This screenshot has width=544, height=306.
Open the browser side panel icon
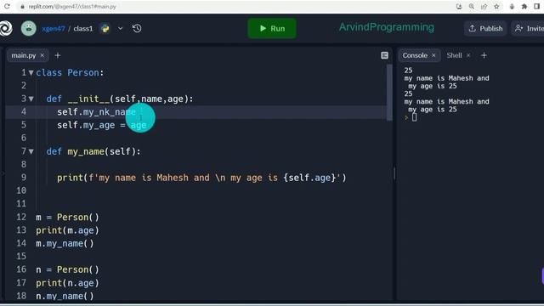tap(537, 6)
